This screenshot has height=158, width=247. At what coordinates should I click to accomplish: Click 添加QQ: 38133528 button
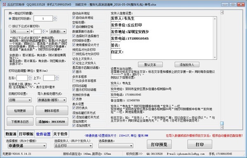pyautogui.click(x=52, y=122)
